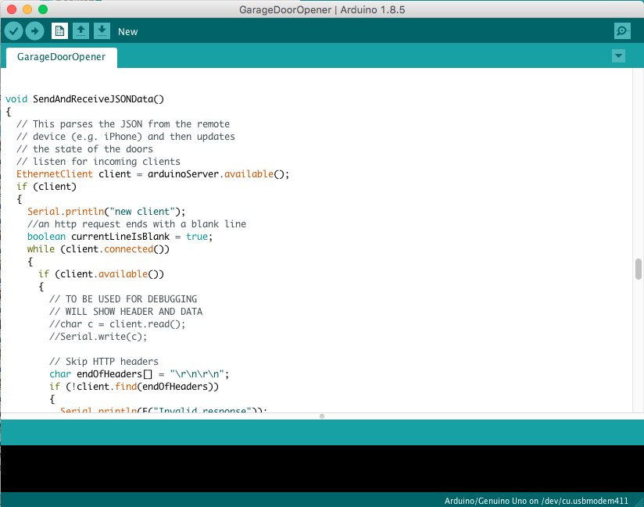
Task: Click the void SendAndReceiveJSONData() line
Action: coord(84,99)
